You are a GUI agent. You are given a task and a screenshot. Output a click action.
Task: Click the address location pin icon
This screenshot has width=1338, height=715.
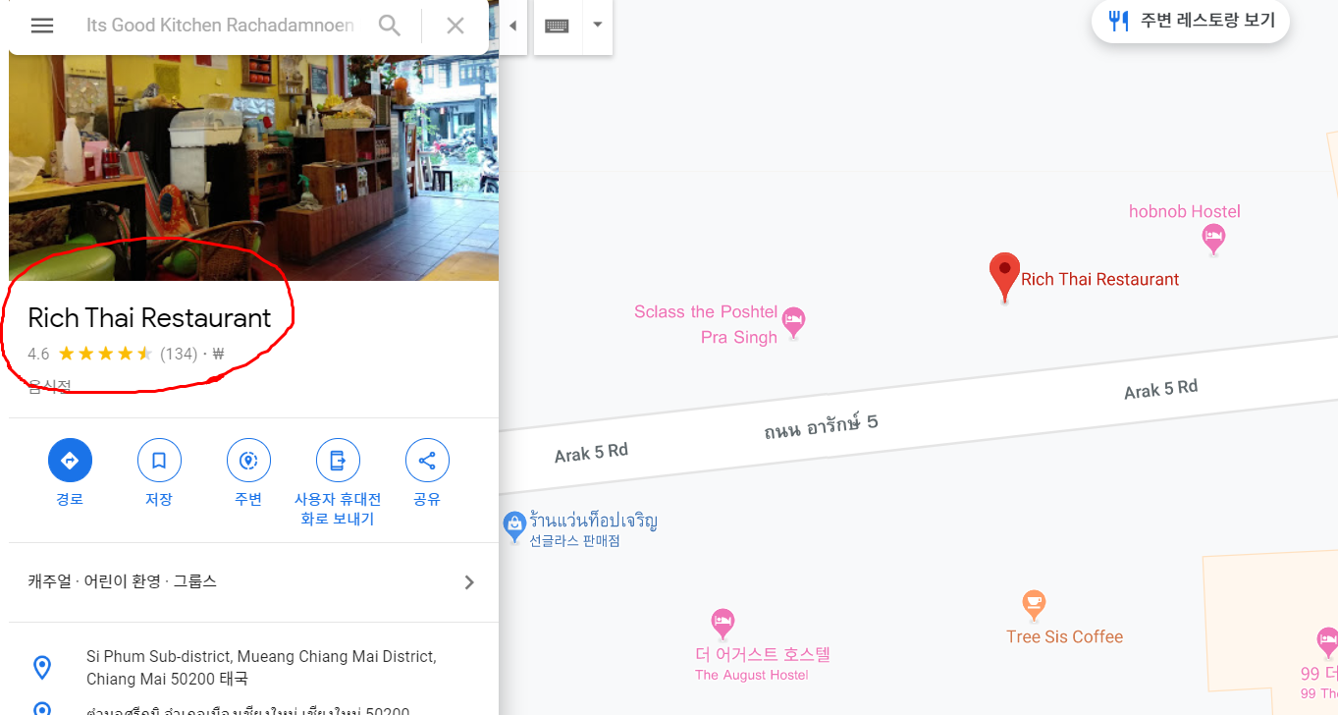click(42, 668)
